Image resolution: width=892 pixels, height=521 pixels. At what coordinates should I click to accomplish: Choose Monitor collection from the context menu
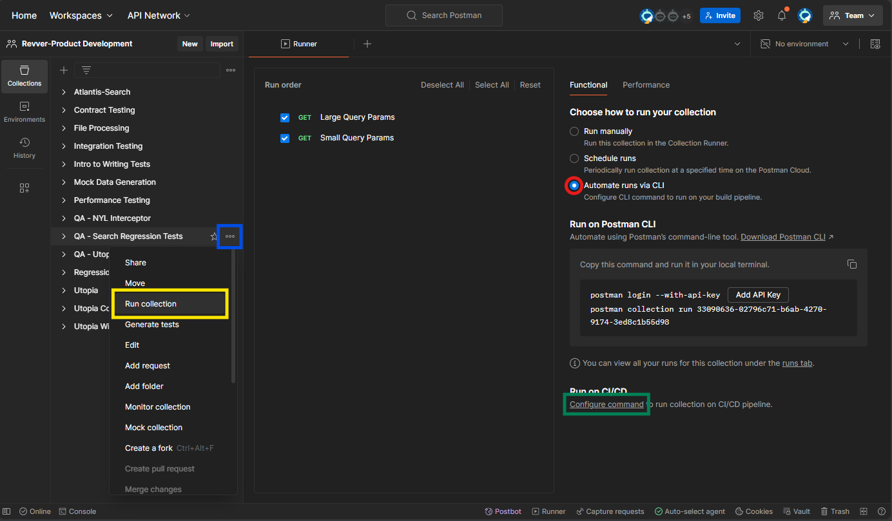pyautogui.click(x=170, y=407)
